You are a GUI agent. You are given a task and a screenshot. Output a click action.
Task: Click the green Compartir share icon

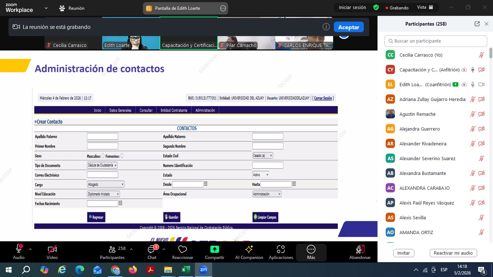click(x=214, y=249)
